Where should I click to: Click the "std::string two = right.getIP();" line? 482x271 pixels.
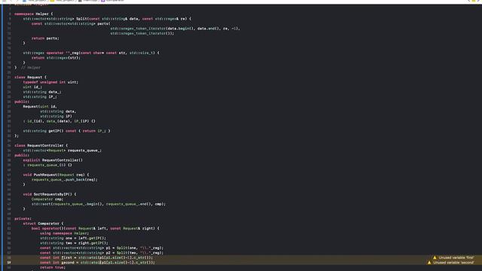(x=74, y=243)
